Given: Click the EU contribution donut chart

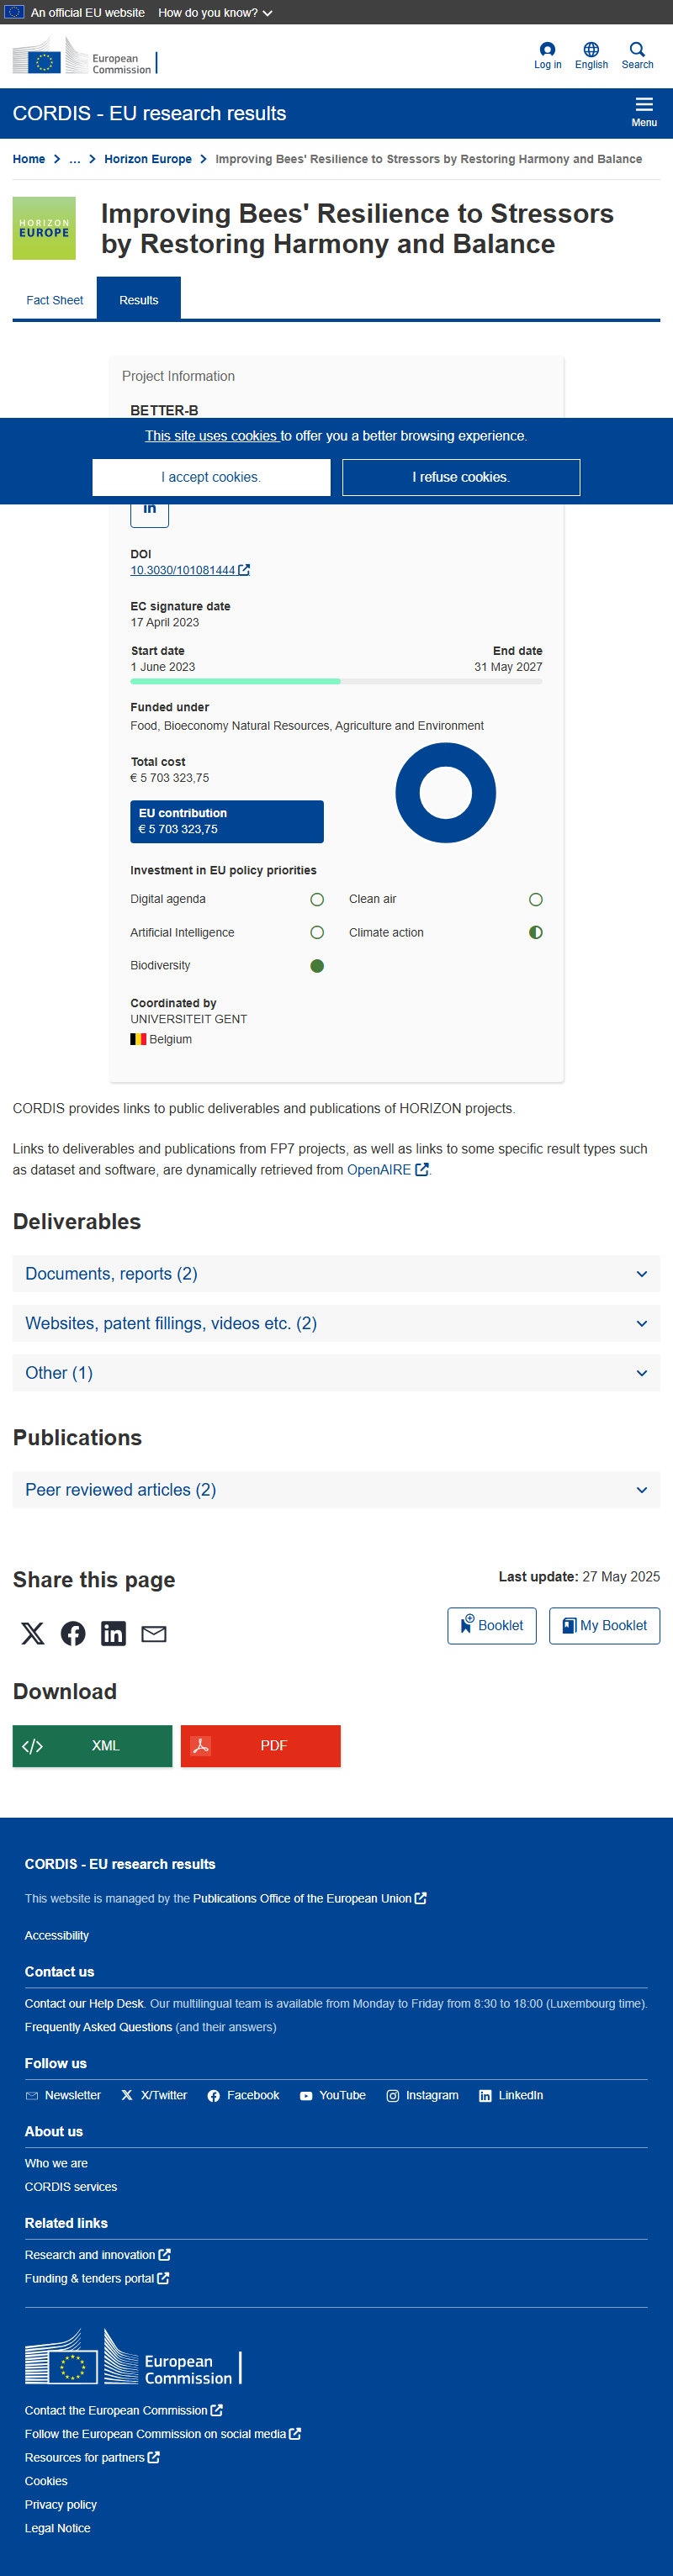Looking at the screenshot, I should point(446,792).
